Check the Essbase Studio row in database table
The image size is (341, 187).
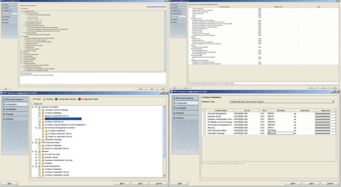point(205,117)
